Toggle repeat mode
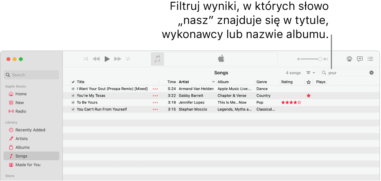Viewport: 381px width, 181px height. [x=128, y=59]
